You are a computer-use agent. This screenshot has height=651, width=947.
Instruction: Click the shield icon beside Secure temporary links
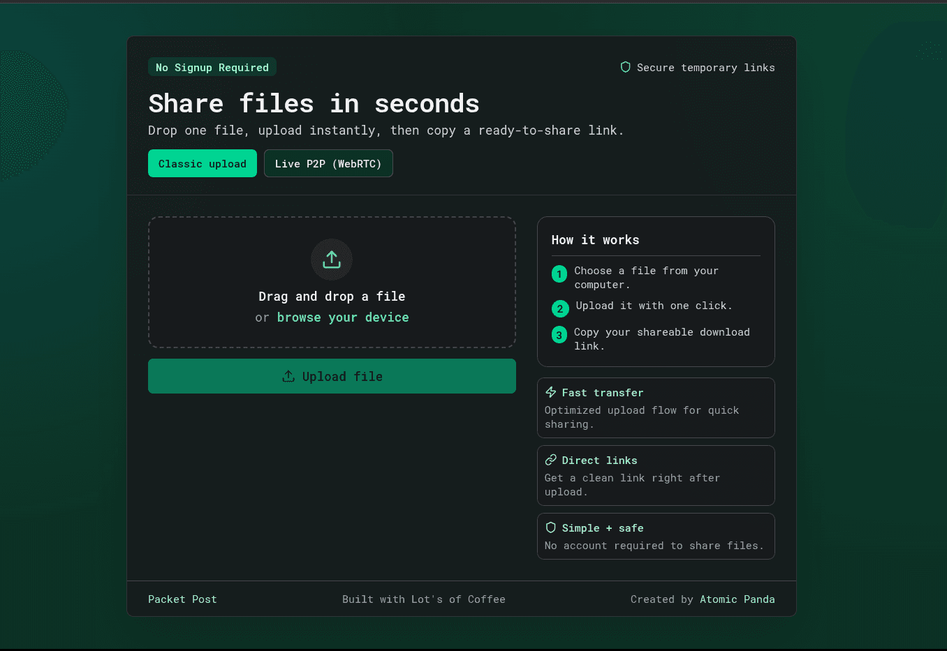coord(626,67)
